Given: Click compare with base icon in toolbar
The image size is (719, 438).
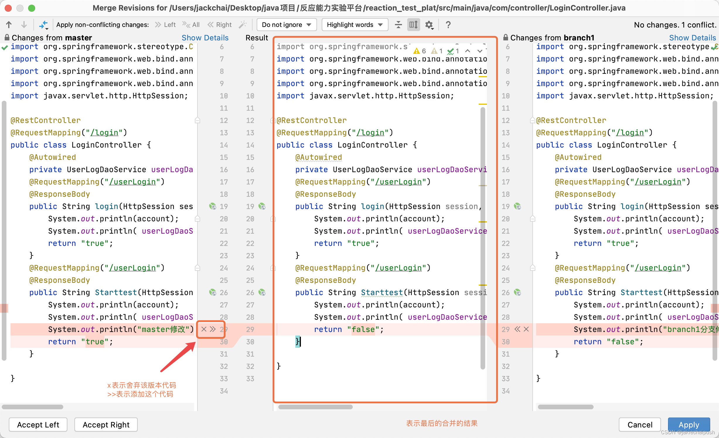Looking at the screenshot, I should pos(43,25).
